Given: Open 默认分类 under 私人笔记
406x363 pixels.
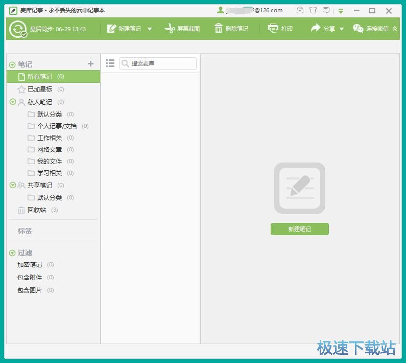Looking at the screenshot, I should pos(50,114).
